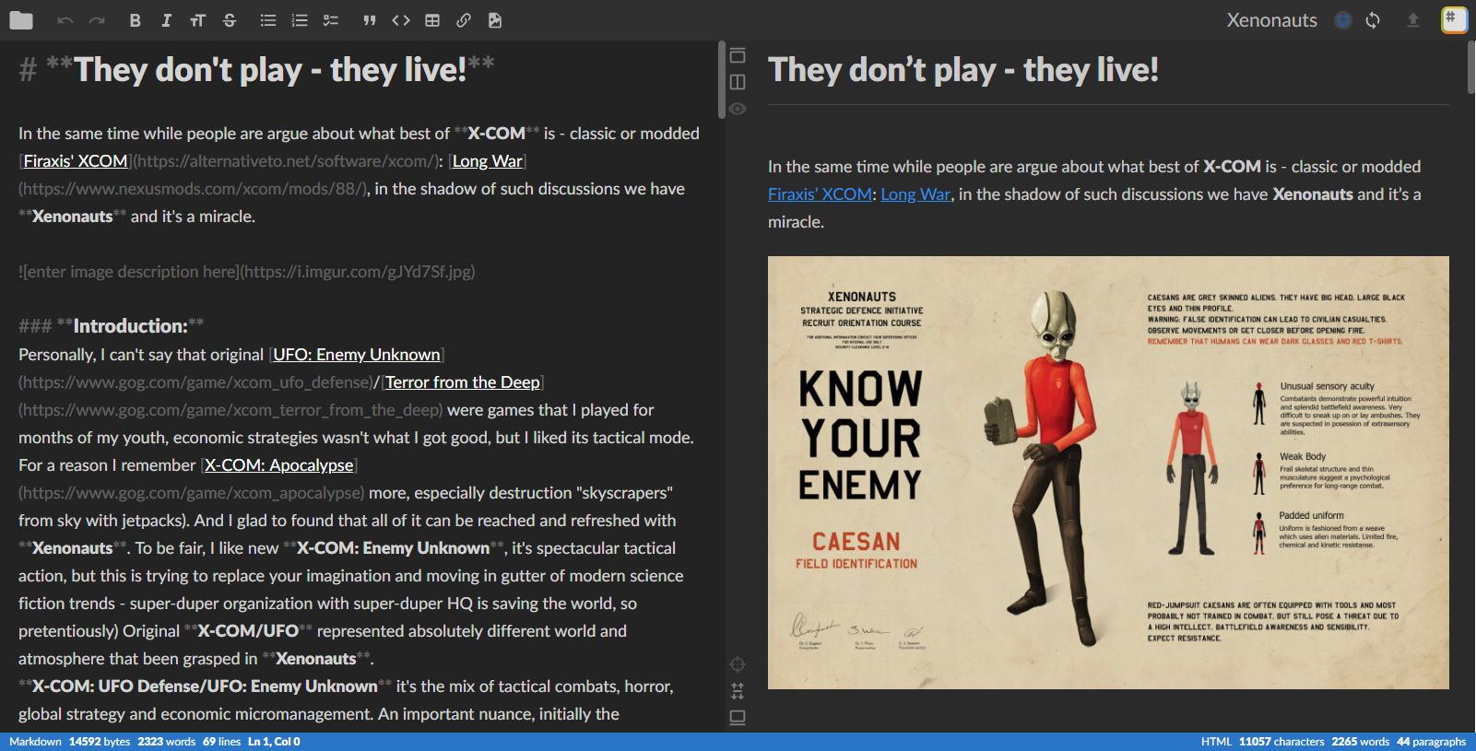Open the Long War link in preview
1476x751 pixels.
click(915, 194)
